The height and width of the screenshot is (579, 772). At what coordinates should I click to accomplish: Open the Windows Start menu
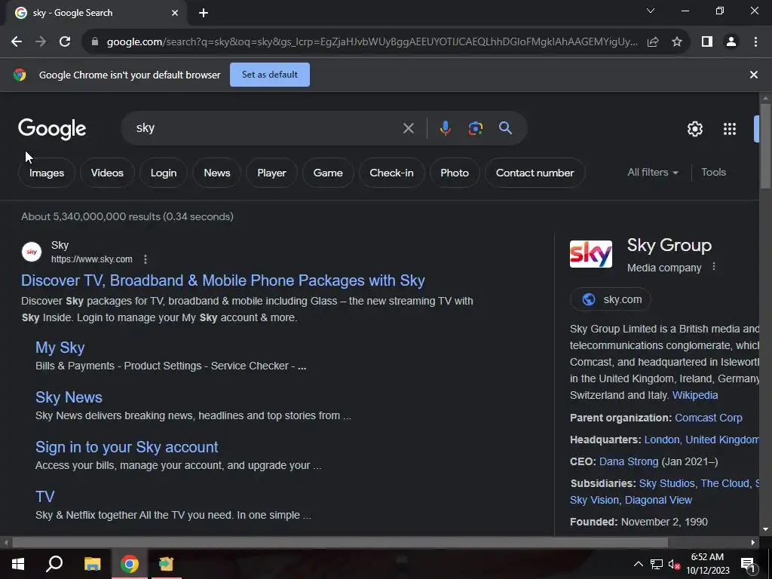point(18,564)
